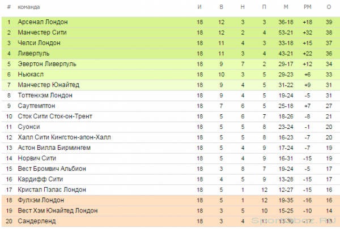340x229 pixels.
Task: Click the Кардифф Сити team name
Action: click(x=40, y=179)
